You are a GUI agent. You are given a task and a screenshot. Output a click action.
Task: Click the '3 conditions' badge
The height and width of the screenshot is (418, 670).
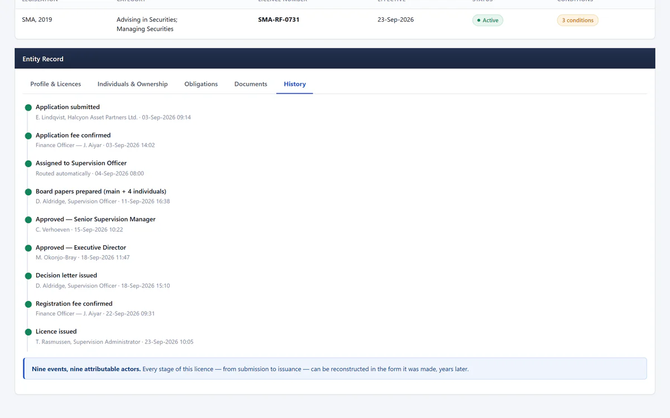click(x=577, y=21)
